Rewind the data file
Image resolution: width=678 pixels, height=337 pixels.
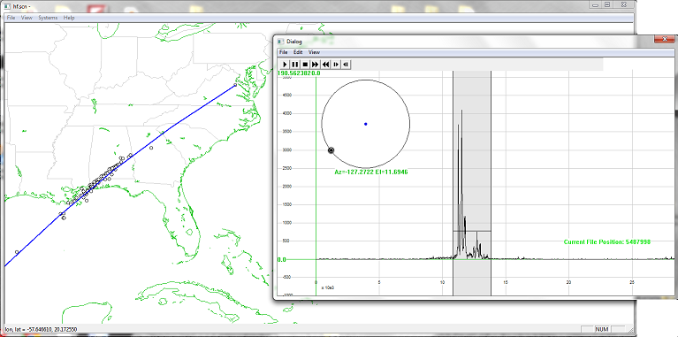(x=325, y=65)
